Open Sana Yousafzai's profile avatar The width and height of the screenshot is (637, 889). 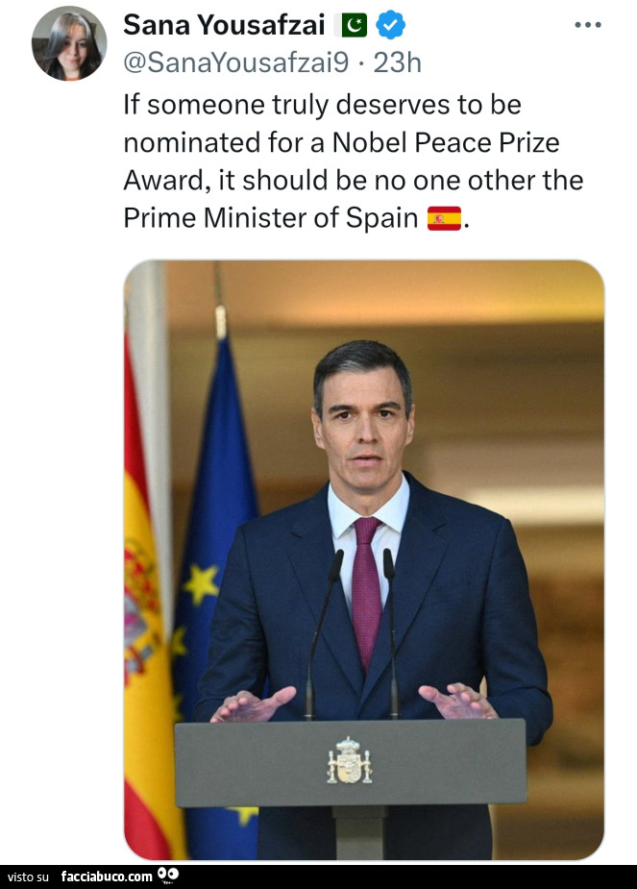pyautogui.click(x=68, y=43)
